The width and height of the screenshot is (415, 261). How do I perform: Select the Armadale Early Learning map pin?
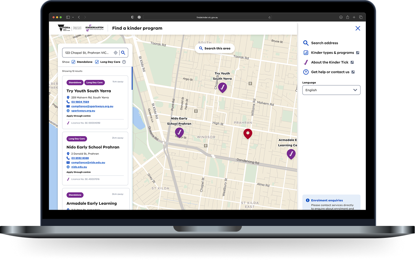pyautogui.click(x=291, y=154)
